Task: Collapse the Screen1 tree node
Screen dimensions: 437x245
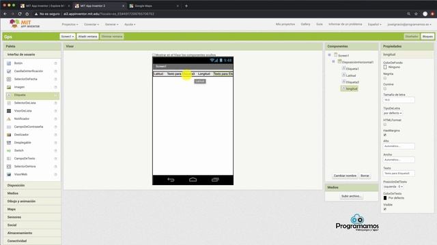Action: coord(329,55)
